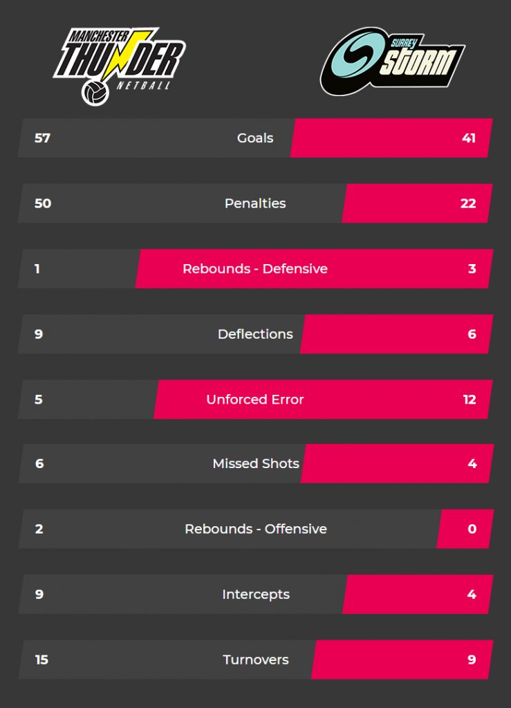Click the Manchester Thunder netball logo
This screenshot has width=511, height=708.
[119, 66]
